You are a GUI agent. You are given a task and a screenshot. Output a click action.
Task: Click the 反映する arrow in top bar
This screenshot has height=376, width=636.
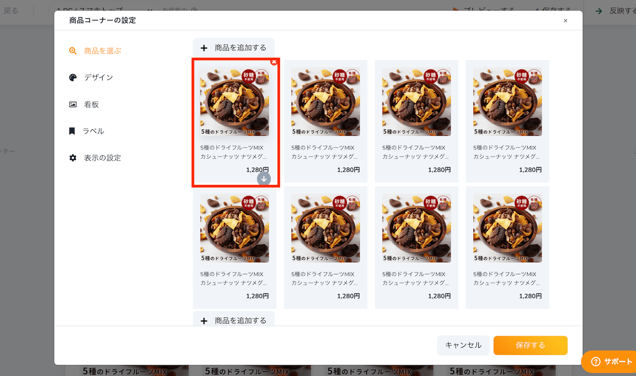tap(599, 11)
